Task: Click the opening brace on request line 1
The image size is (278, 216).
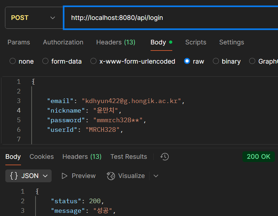Action: coord(33,82)
